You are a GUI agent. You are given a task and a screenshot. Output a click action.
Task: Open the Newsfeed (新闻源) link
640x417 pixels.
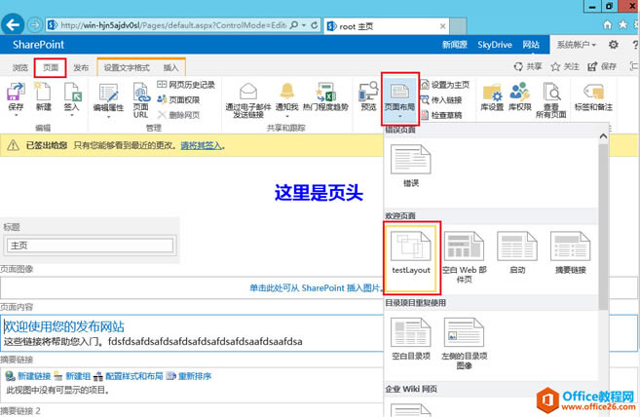(x=454, y=45)
